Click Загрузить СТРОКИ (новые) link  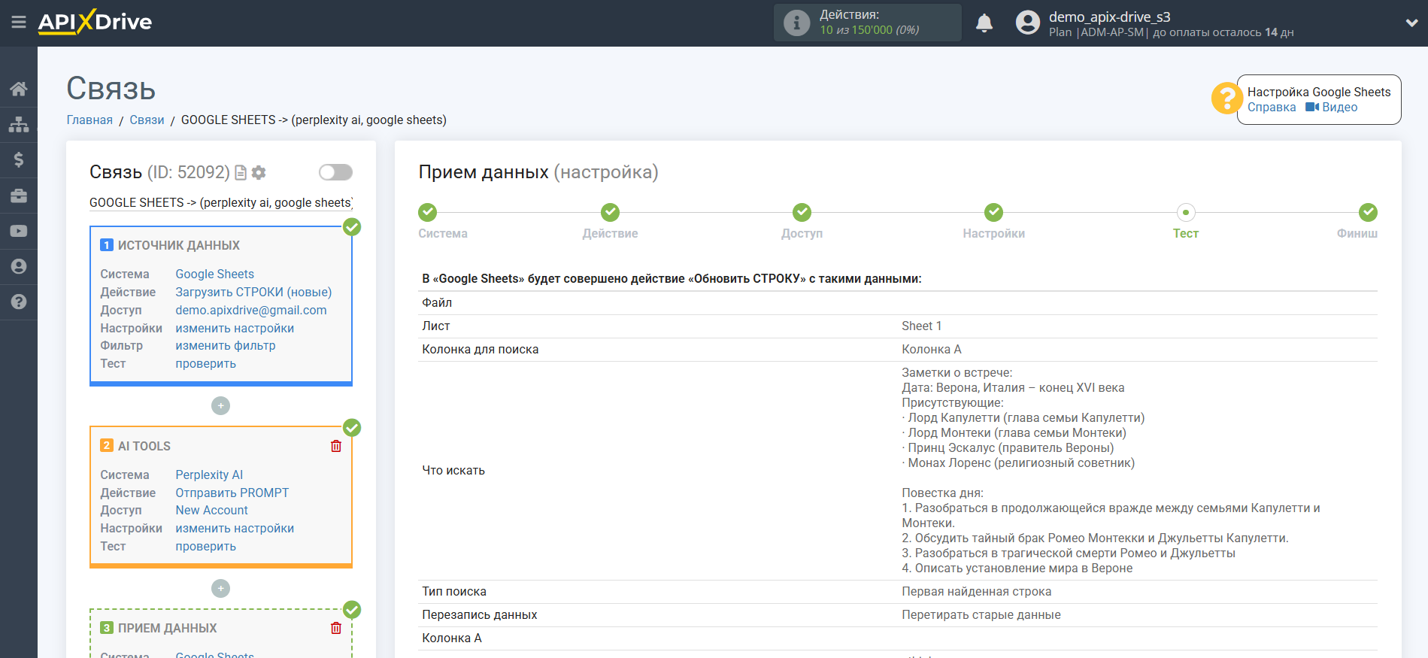click(x=253, y=293)
